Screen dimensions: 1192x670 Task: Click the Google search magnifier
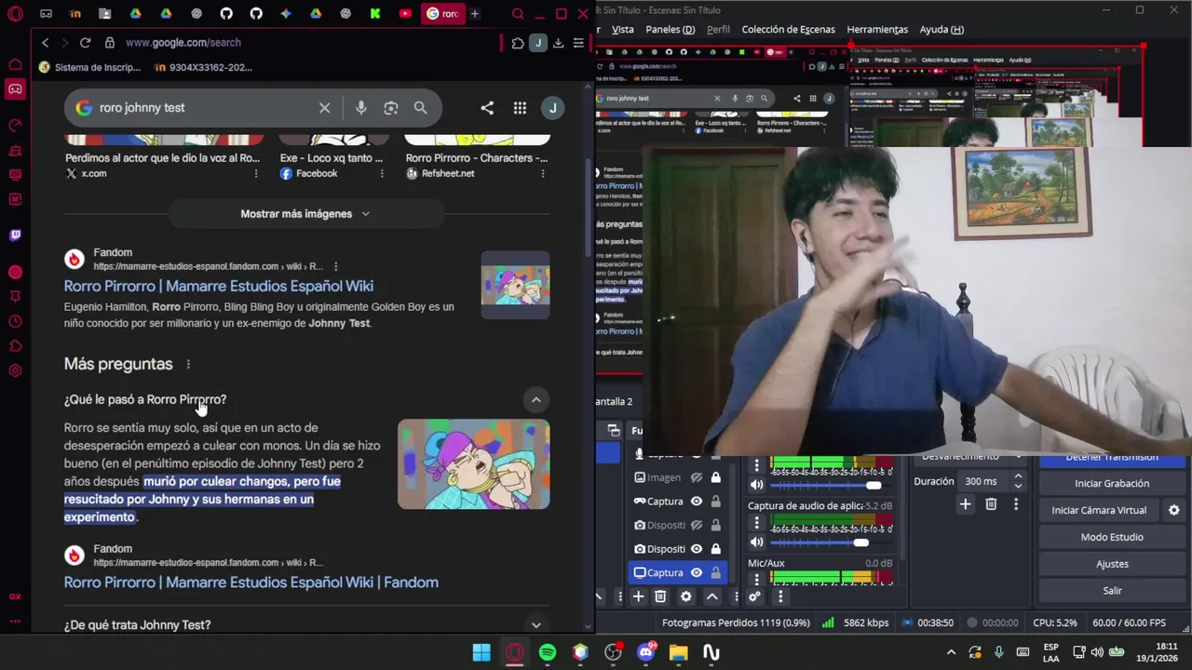click(420, 108)
